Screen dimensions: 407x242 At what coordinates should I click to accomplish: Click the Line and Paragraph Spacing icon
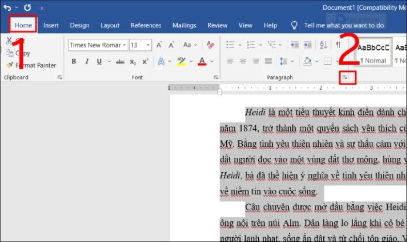coord(283,61)
